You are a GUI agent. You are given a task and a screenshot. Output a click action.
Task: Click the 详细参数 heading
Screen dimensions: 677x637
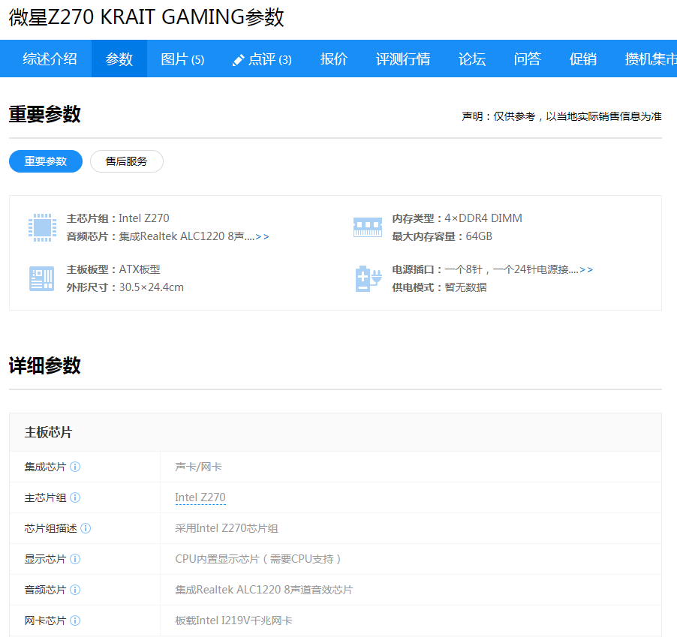[45, 365]
